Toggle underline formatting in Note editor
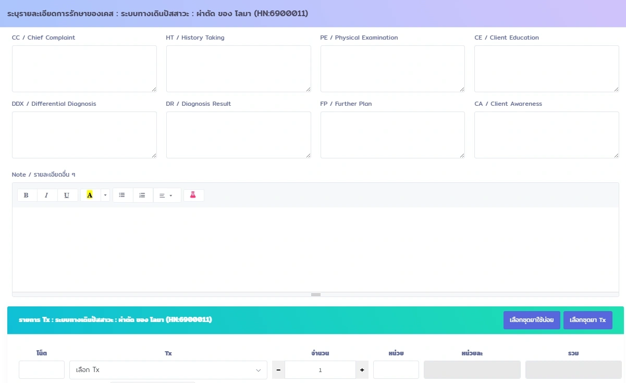Image resolution: width=626 pixels, height=383 pixels. (67, 195)
